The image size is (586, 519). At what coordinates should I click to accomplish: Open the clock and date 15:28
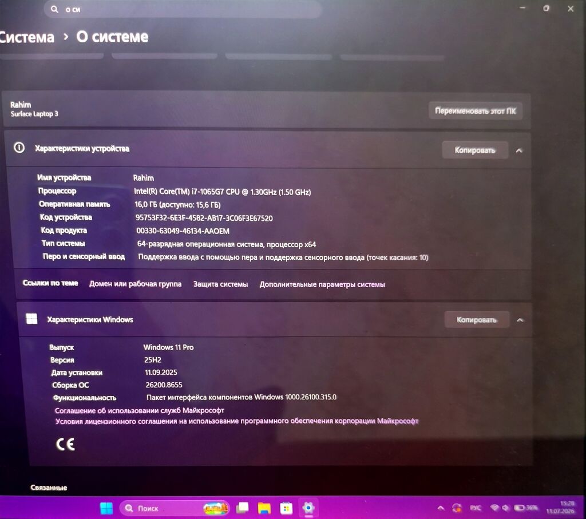(560, 507)
